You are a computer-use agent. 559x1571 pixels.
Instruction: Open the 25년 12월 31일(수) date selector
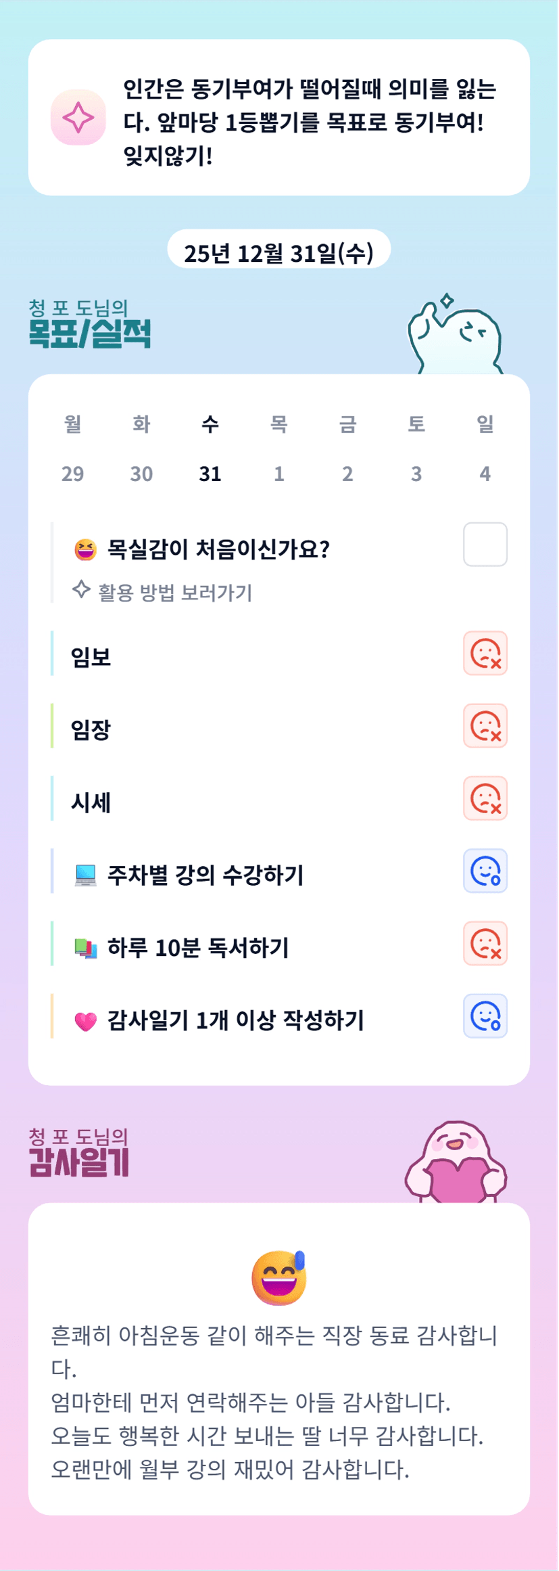click(x=278, y=252)
